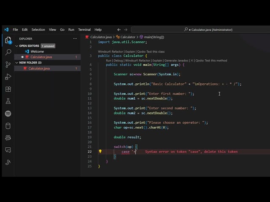This screenshot has height=202, width=270.
Task: Click the Spotify icon in activity bar
Action: 8,114
